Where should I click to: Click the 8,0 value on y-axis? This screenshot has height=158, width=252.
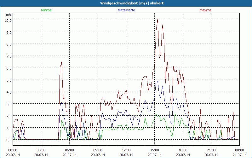coord(9,44)
